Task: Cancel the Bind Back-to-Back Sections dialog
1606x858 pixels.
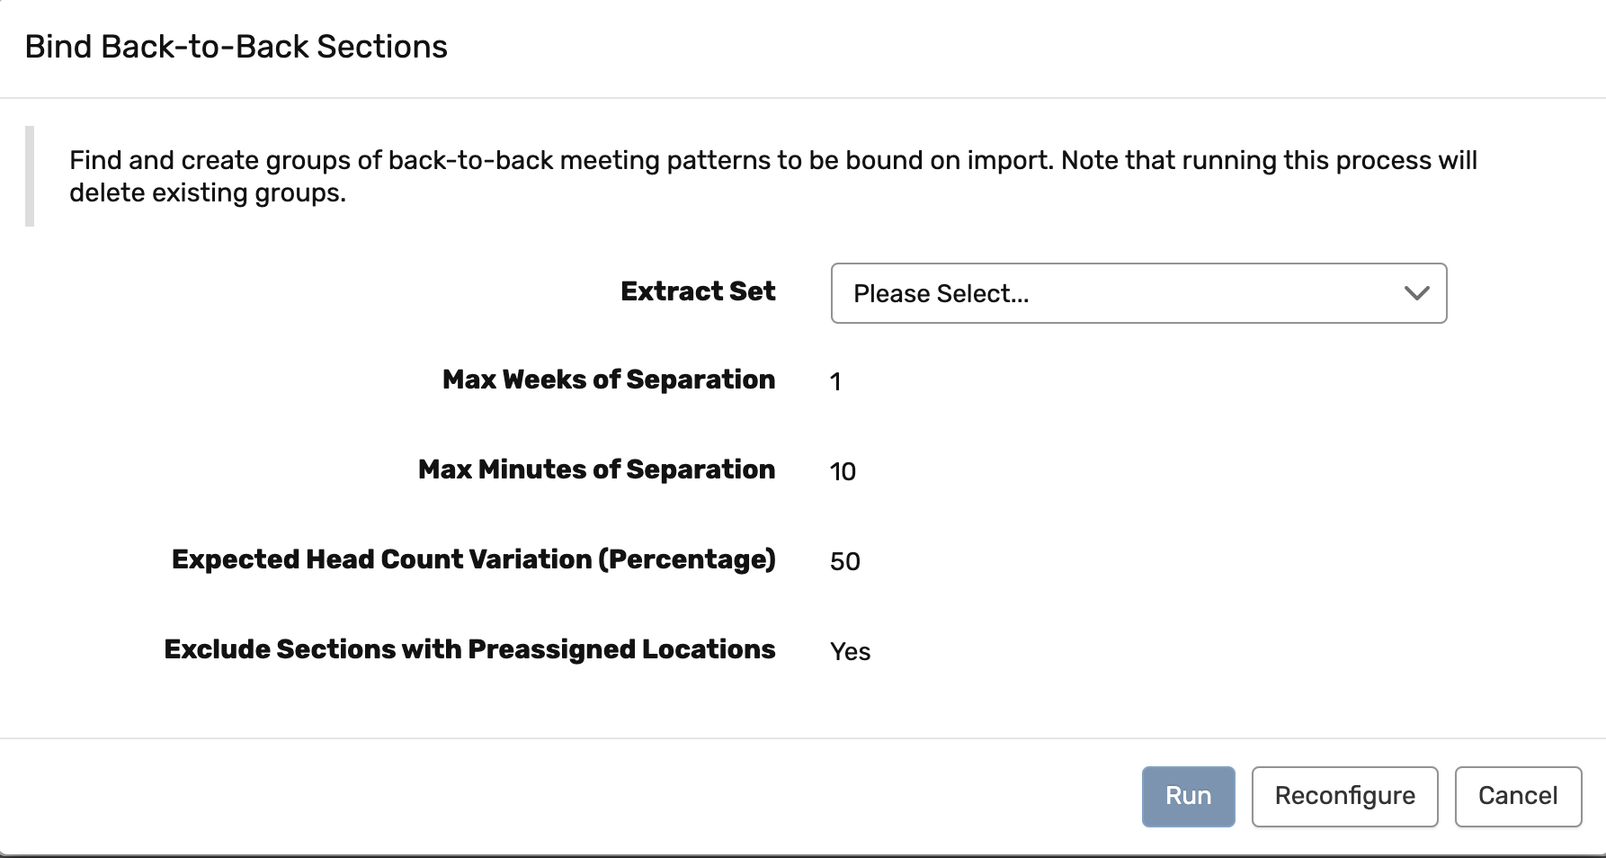Action: [x=1518, y=796]
